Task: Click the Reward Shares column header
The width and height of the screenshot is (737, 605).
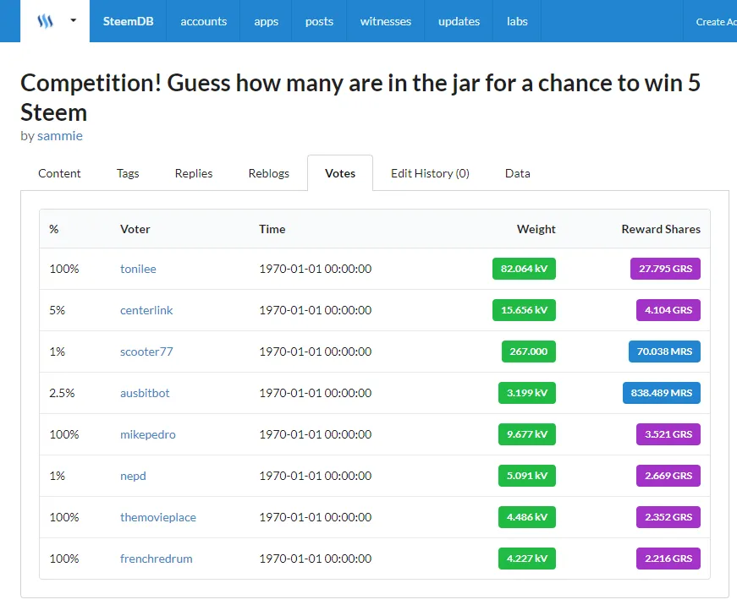Action: 661,229
